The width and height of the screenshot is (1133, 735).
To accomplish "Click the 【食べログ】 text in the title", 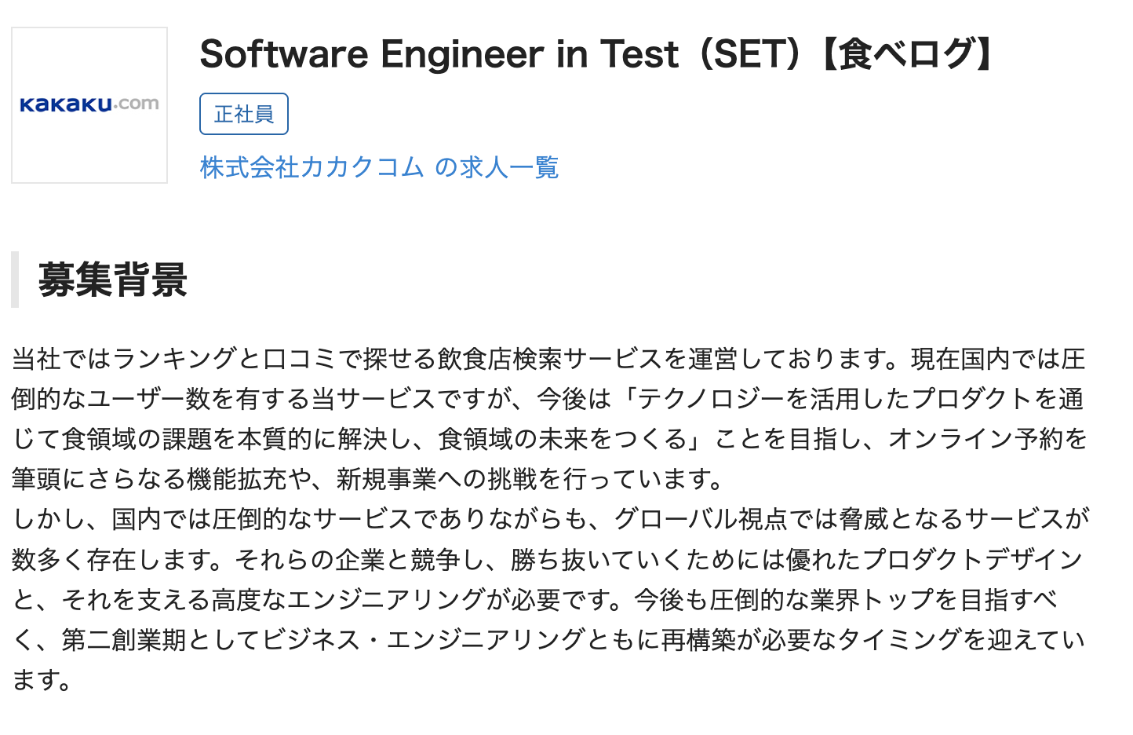I will pos(908,54).
